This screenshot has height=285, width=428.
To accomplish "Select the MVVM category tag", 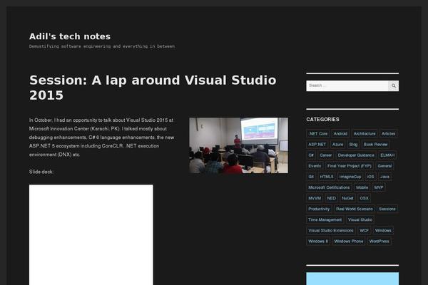I will tap(315, 198).
